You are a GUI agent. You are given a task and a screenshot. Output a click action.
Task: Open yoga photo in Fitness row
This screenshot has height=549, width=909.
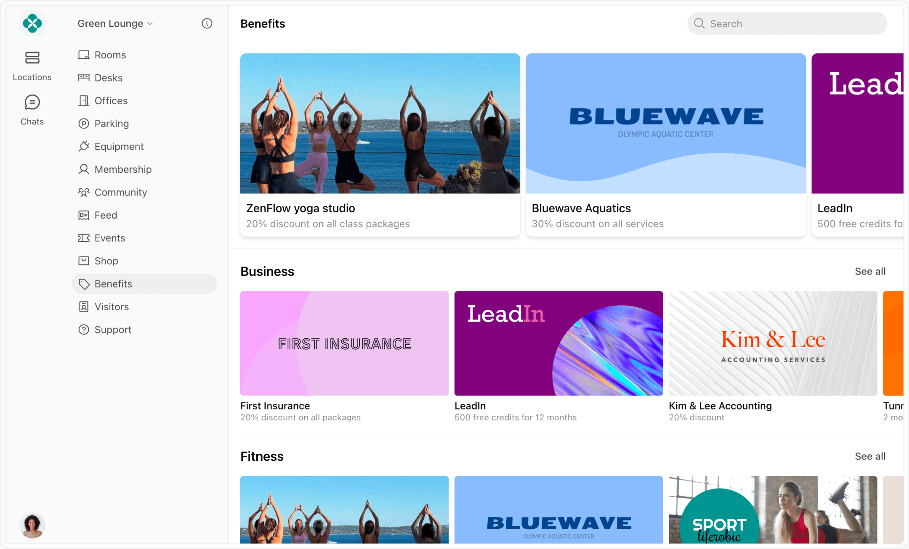tap(344, 510)
